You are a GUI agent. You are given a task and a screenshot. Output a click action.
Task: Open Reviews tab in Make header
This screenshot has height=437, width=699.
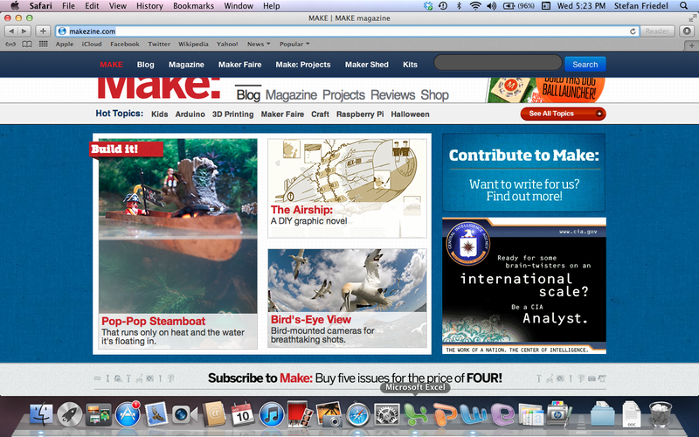[392, 95]
